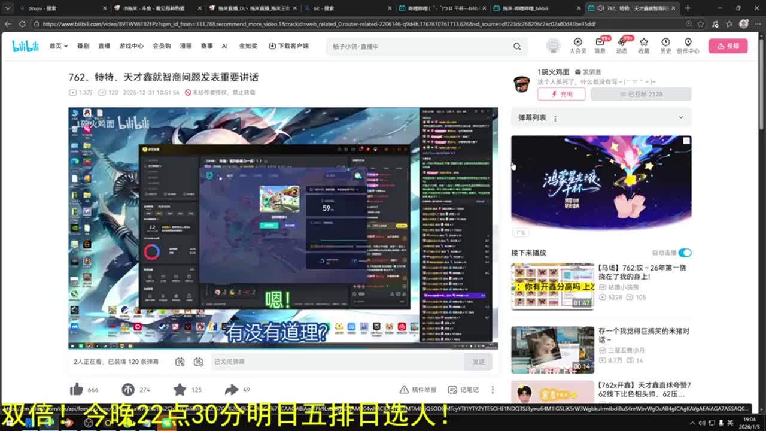Open 创作中心 creator center icon
Viewport: 766px width, 431px height.
688,45
